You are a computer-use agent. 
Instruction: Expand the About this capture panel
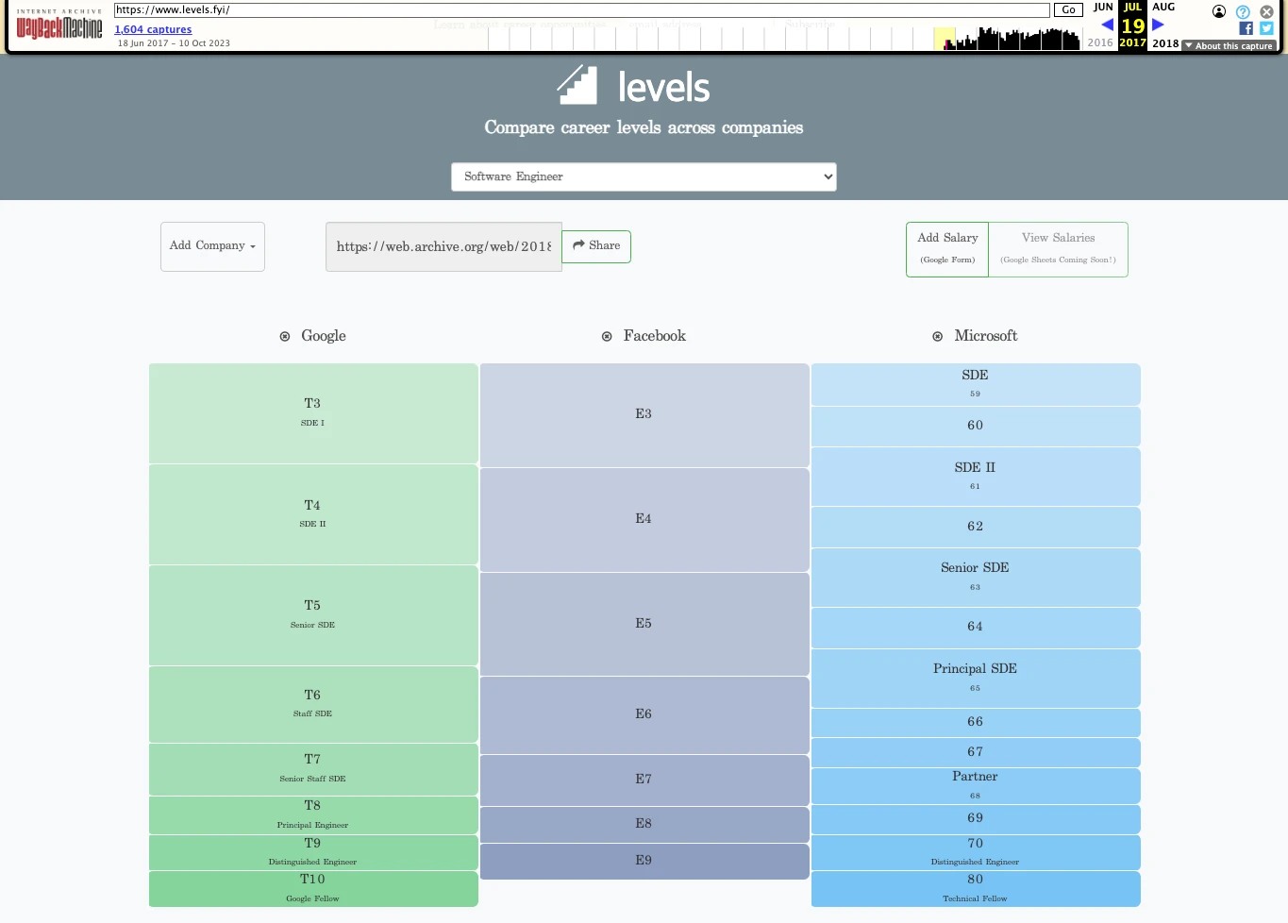1229,45
